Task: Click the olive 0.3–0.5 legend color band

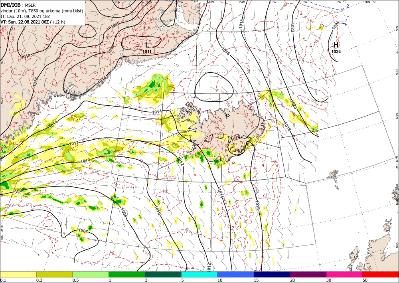Action: (54, 274)
